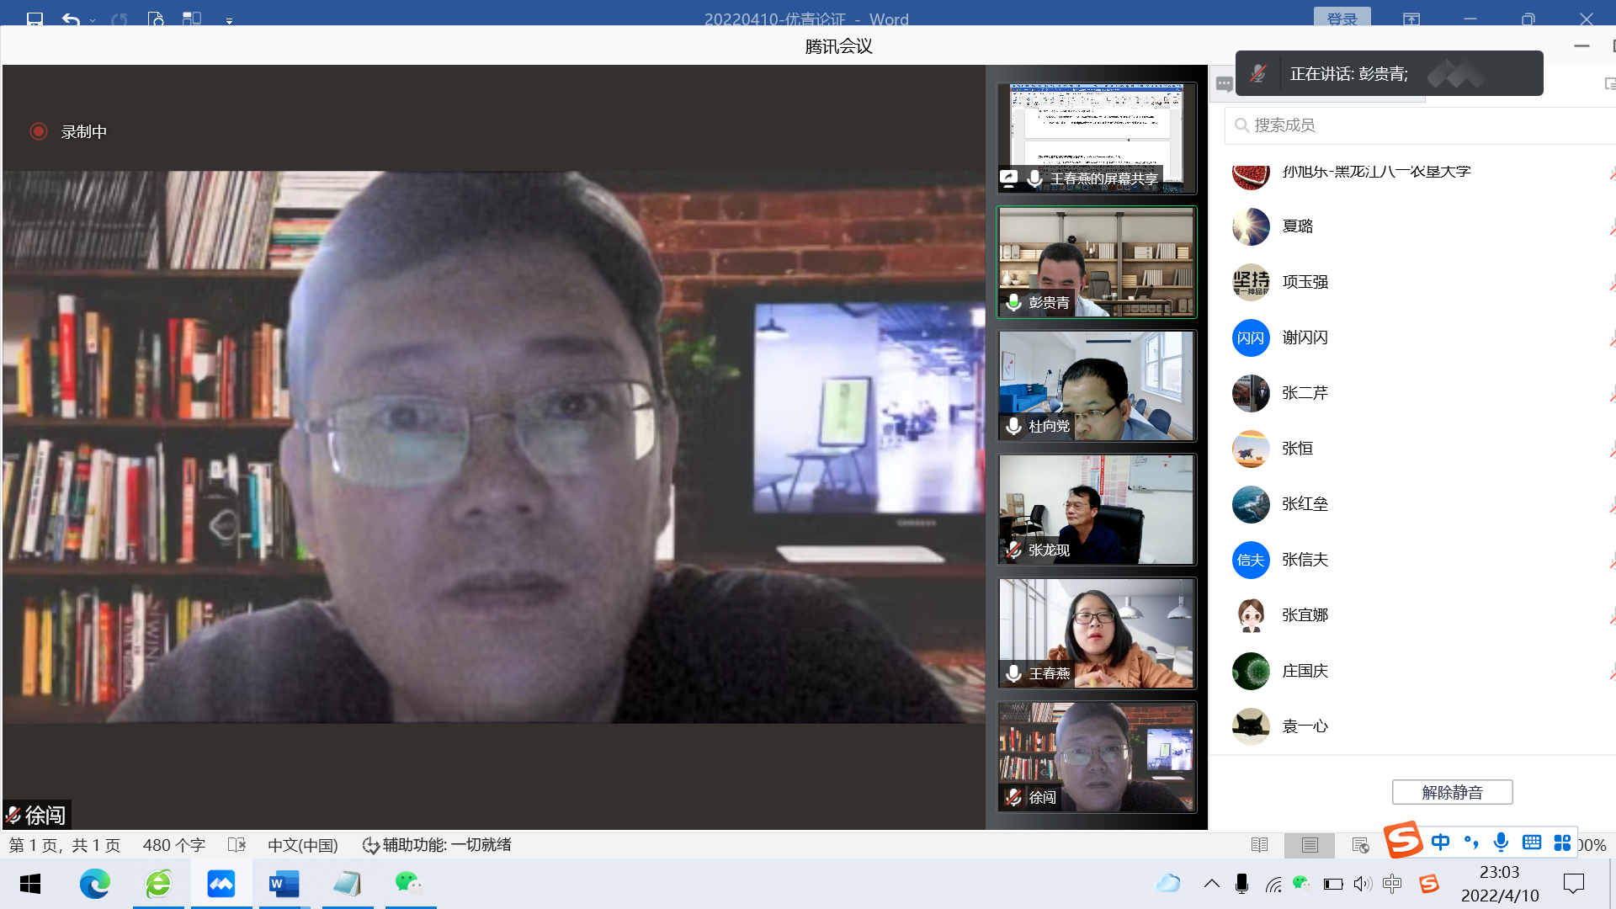This screenshot has height=909, width=1616.
Task: Switch to Web Layout view icon
Action: [x=1360, y=845]
